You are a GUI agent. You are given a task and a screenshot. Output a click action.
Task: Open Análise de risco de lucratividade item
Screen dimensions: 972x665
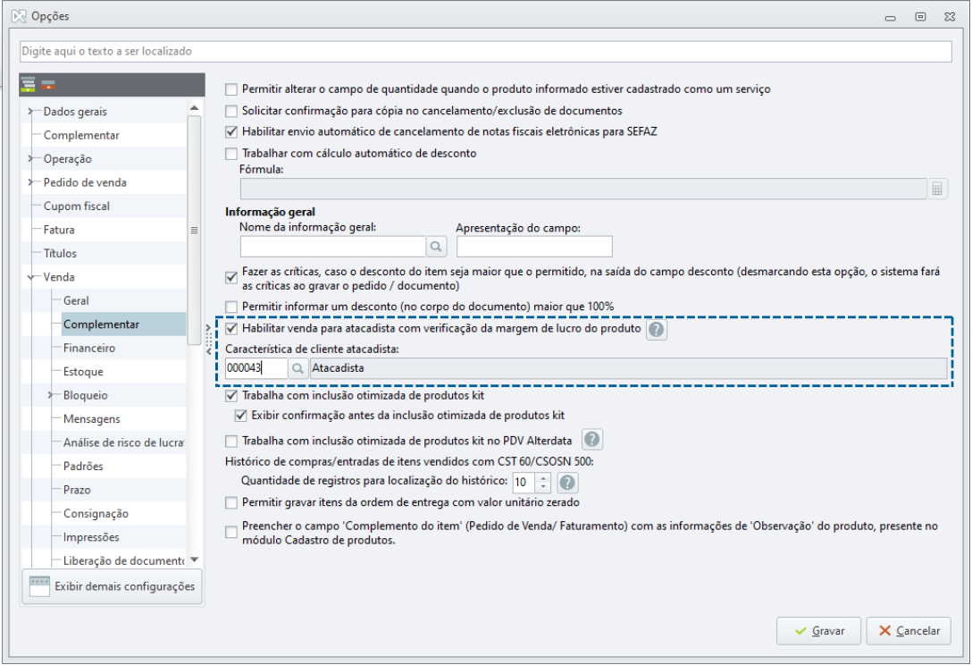tap(124, 442)
